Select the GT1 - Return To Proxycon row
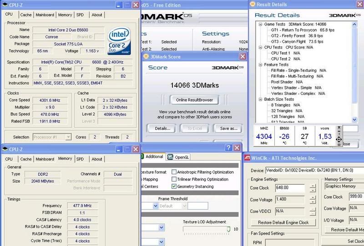Screen dimensions: 364x246 [x=303, y=30]
